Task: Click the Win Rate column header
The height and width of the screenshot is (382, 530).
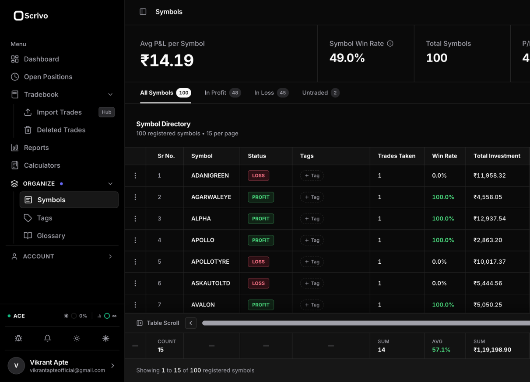Action: click(444, 156)
